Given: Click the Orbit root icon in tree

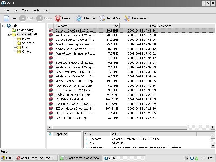Looking at the screenshot, I should pyautogui.click(x=9, y=26).
